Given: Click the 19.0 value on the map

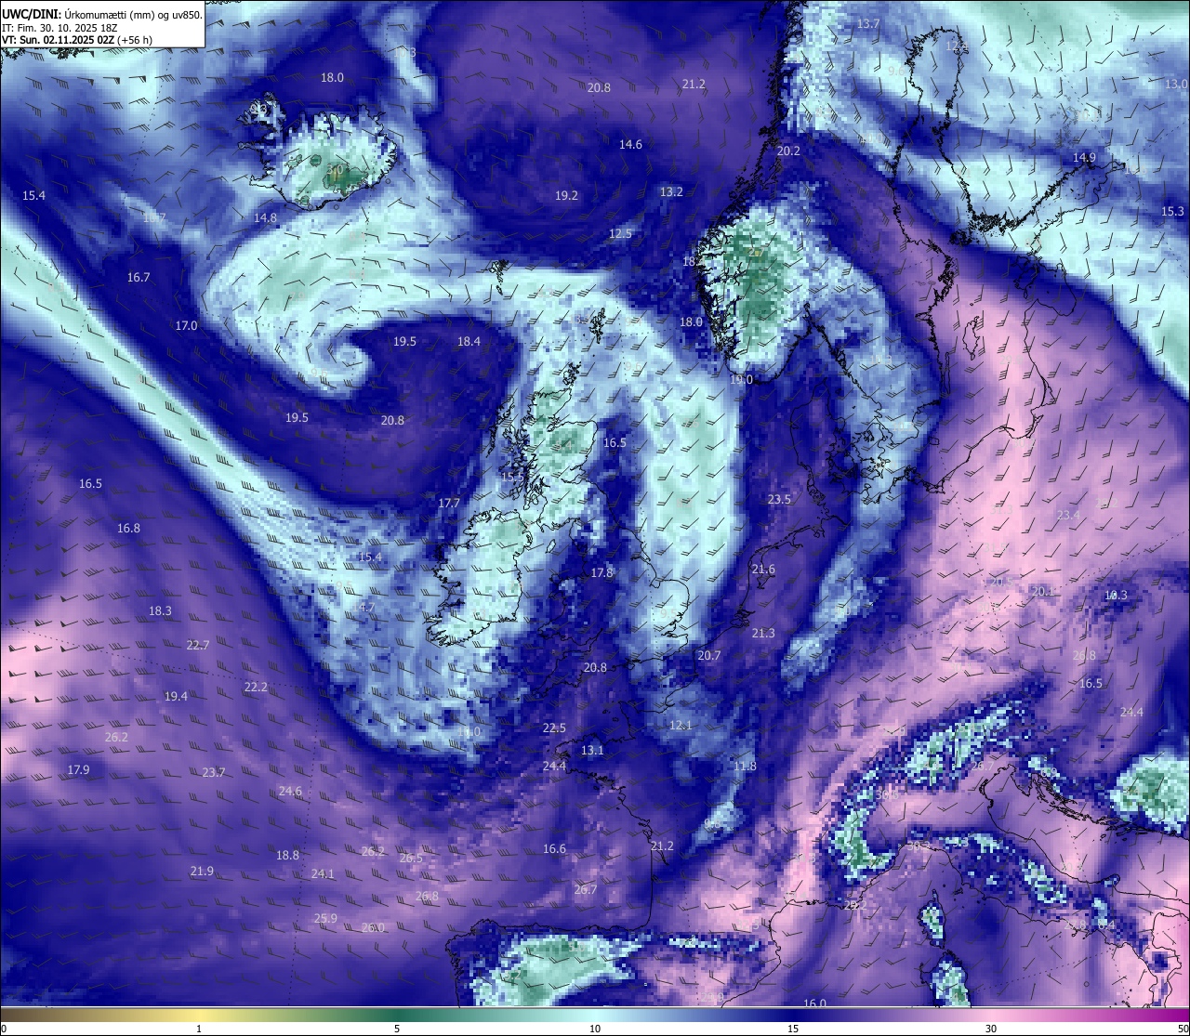Looking at the screenshot, I should (x=741, y=379).
